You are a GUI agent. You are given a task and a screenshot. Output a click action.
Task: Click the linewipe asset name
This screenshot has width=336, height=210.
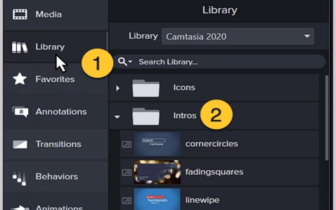[x=202, y=200]
